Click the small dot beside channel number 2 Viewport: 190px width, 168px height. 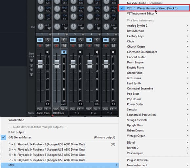click(67, 35)
